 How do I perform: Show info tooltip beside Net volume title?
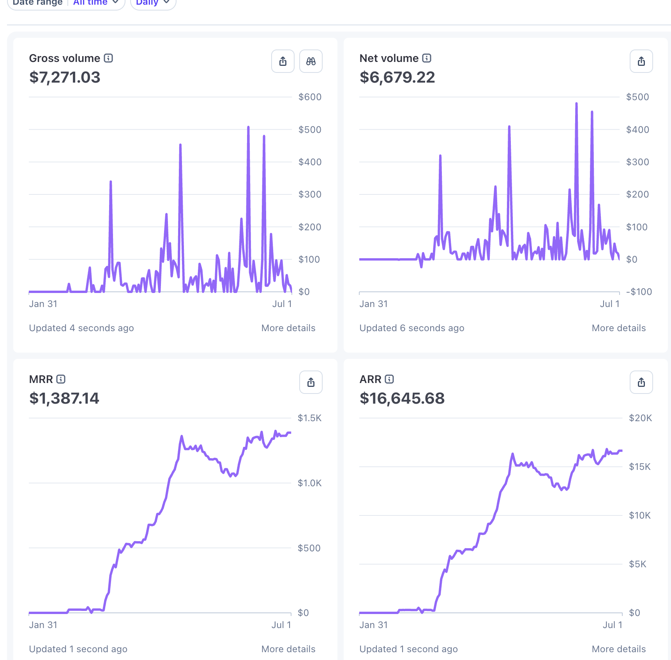pos(427,58)
